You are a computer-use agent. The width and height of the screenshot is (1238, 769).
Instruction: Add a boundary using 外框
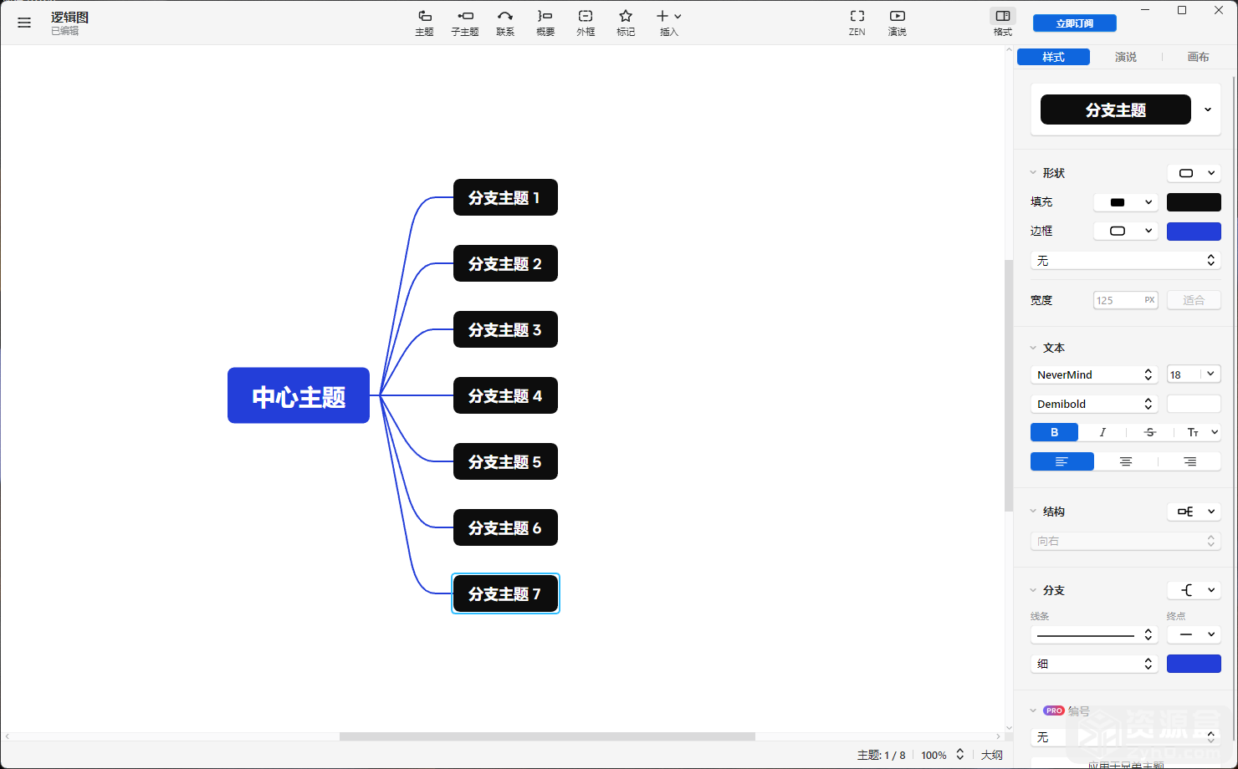tap(586, 23)
